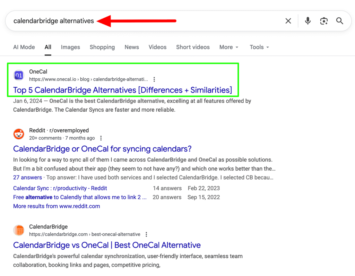Click the magnifying glass search icon
This screenshot has width=355, height=276.
tap(339, 21)
